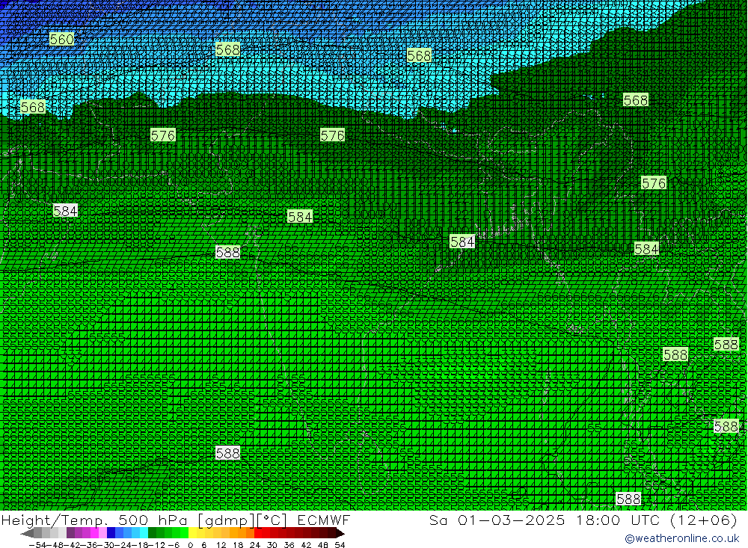The width and height of the screenshot is (748, 548).
Task: Pick the cyan legend swatch at -18
Action: click(x=144, y=533)
